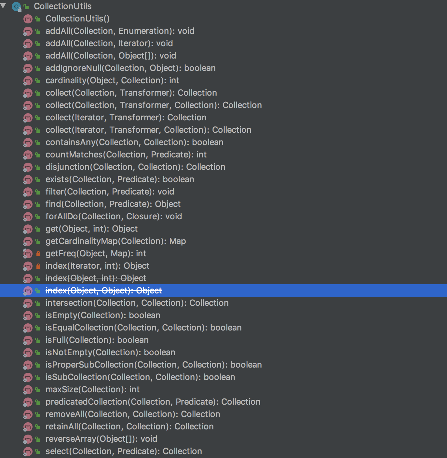Click the method icon beside CollectionUtils() constructor

click(x=28, y=19)
